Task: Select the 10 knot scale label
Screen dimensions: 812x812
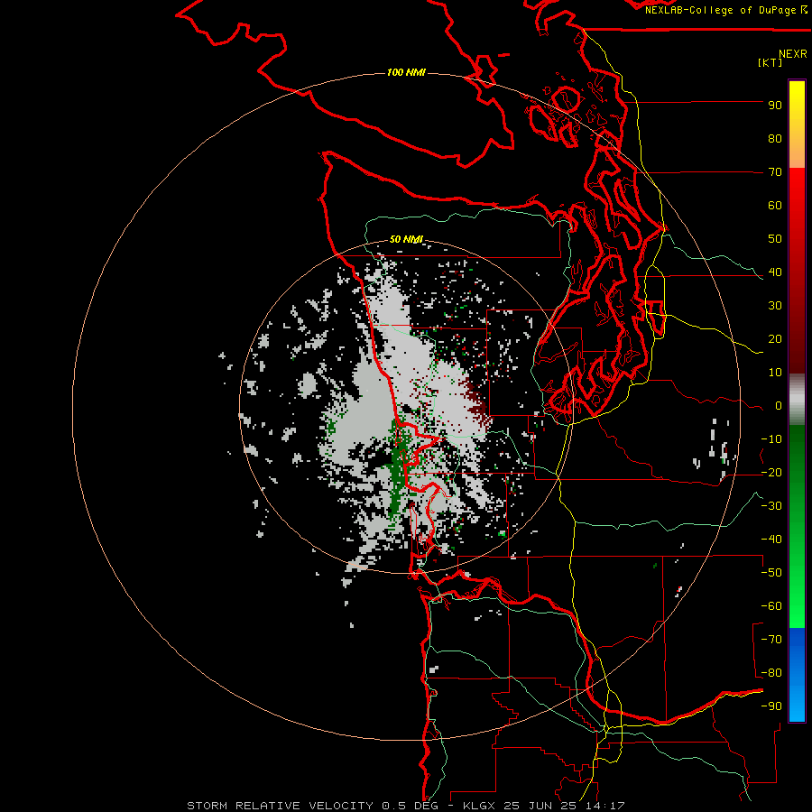Action: click(775, 373)
